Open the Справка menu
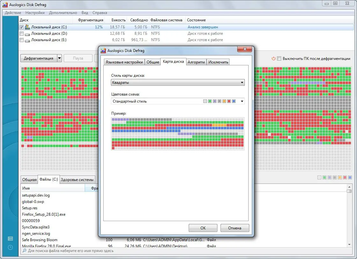Image resolution: width=357 pixels, height=259 pixels. click(100, 13)
